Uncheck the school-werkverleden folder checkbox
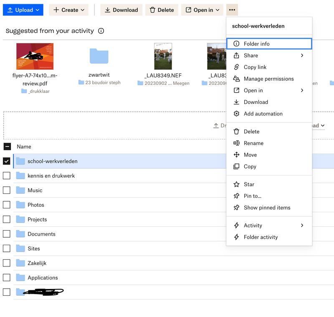The height and width of the screenshot is (317, 334). pyautogui.click(x=6, y=161)
